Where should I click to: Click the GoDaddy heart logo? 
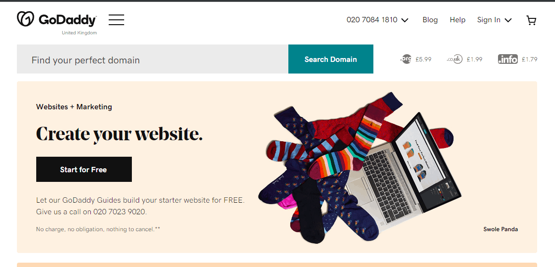[x=26, y=19]
